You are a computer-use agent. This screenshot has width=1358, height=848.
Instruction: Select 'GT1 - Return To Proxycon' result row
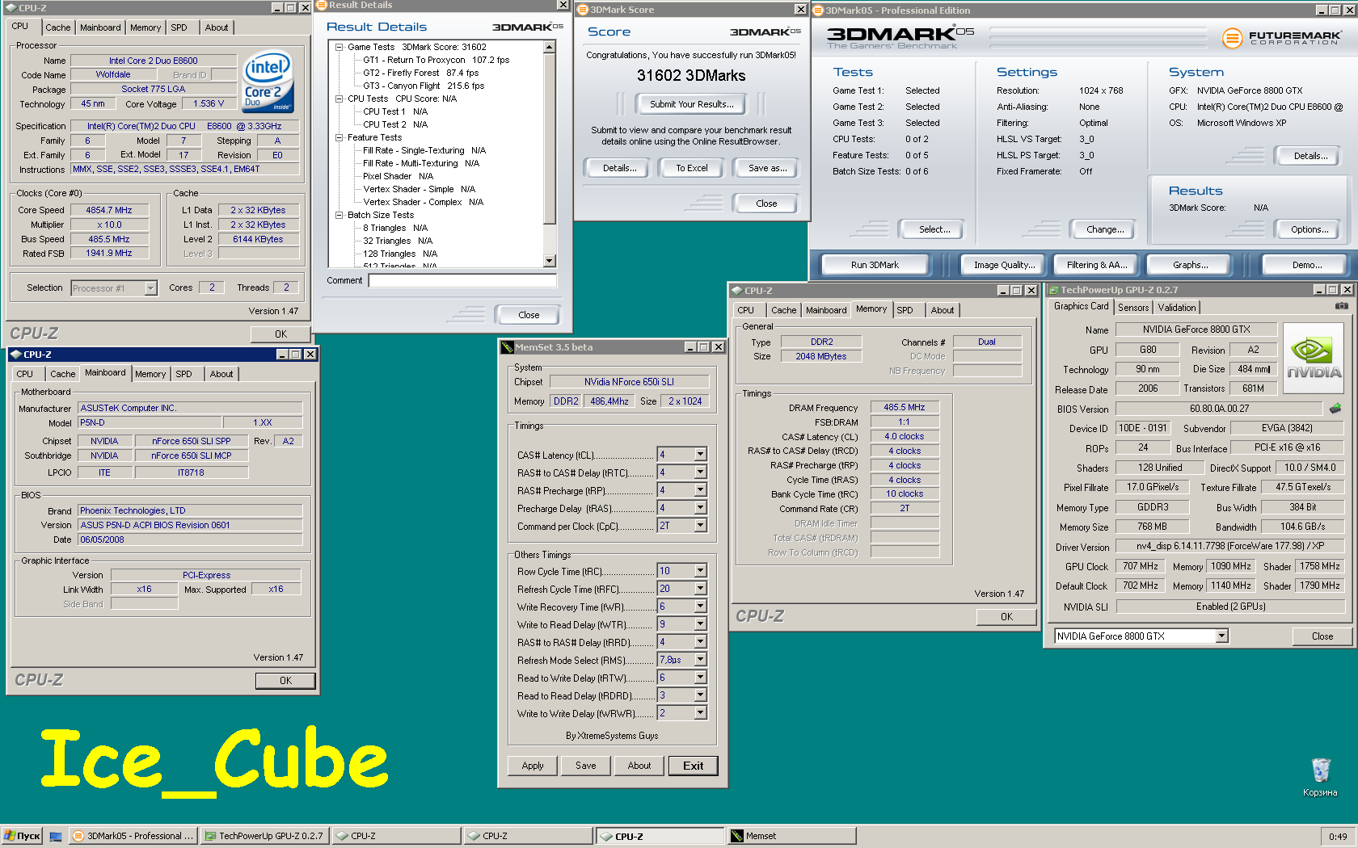(436, 60)
